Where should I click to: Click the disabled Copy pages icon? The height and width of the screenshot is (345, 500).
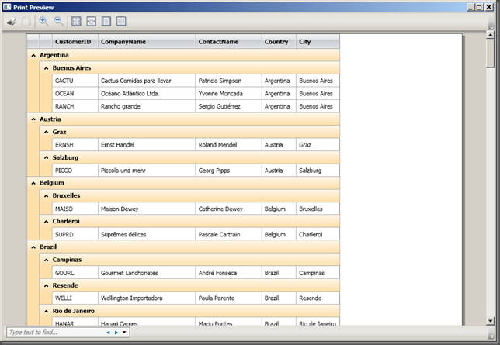(x=26, y=22)
